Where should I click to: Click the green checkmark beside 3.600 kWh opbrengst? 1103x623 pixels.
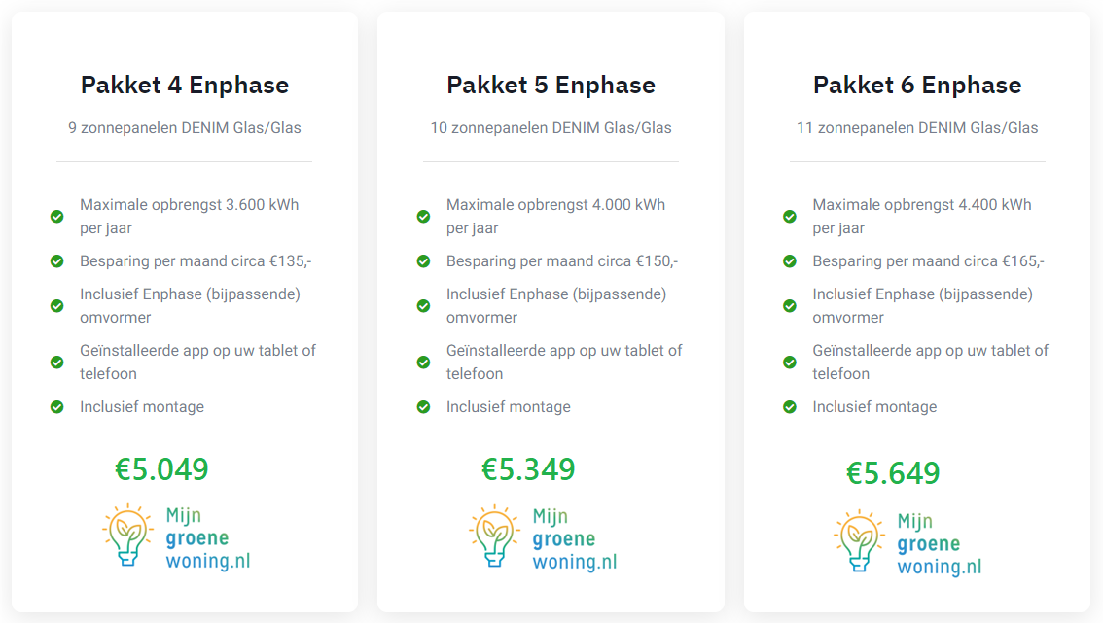point(57,217)
